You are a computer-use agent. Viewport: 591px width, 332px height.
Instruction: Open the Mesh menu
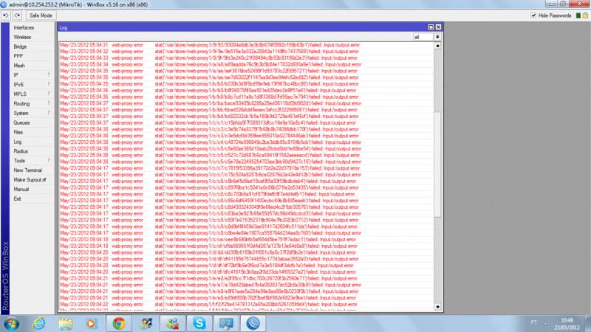(32, 66)
